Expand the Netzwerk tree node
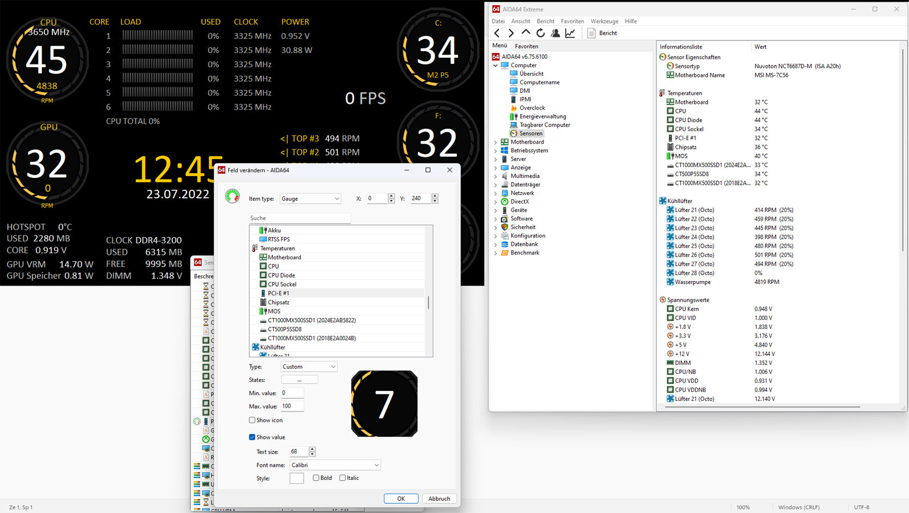Image resolution: width=909 pixels, height=513 pixels. [x=496, y=193]
